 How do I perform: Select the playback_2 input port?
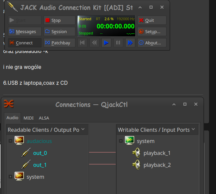pyautogui.click(x=157, y=165)
